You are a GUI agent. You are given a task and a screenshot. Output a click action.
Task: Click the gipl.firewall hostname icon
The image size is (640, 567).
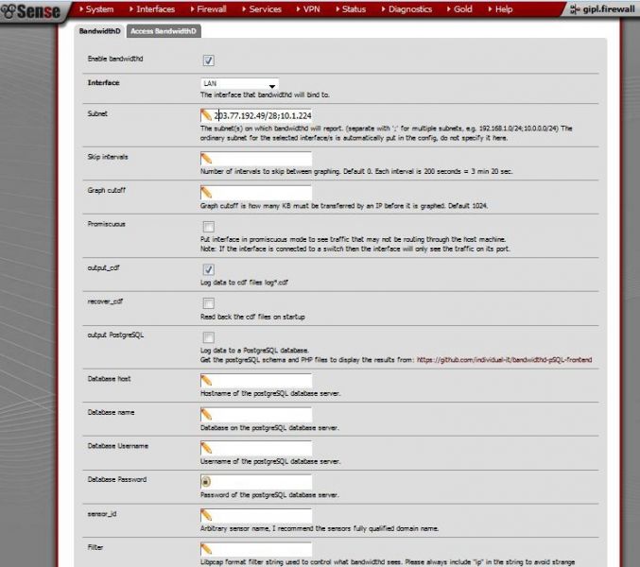click(575, 9)
